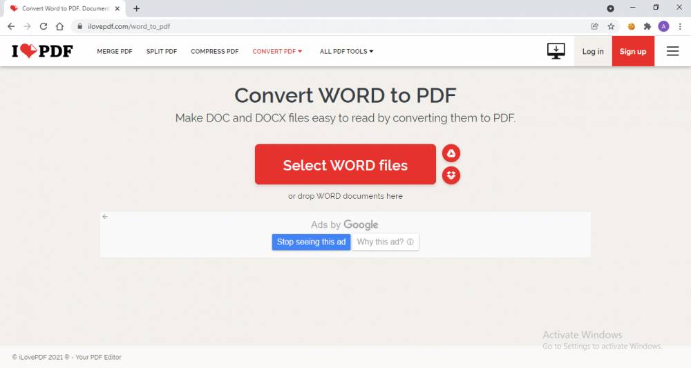The image size is (691, 368).
Task: Restore down the browser window
Action: click(656, 8)
